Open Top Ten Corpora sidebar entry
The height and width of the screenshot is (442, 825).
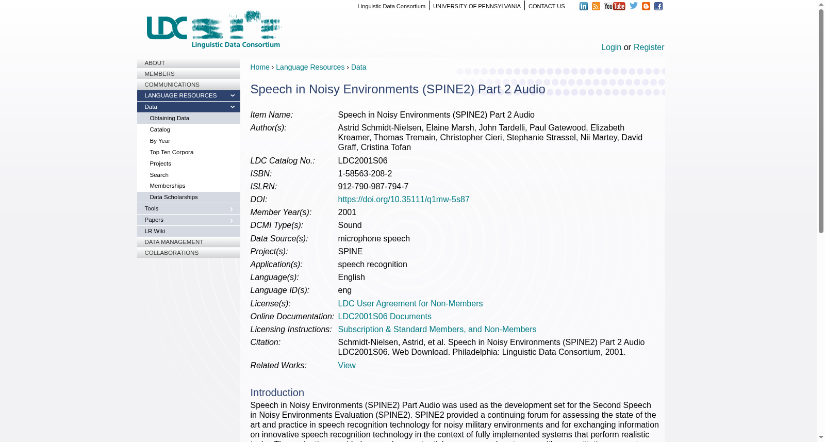pos(189,152)
